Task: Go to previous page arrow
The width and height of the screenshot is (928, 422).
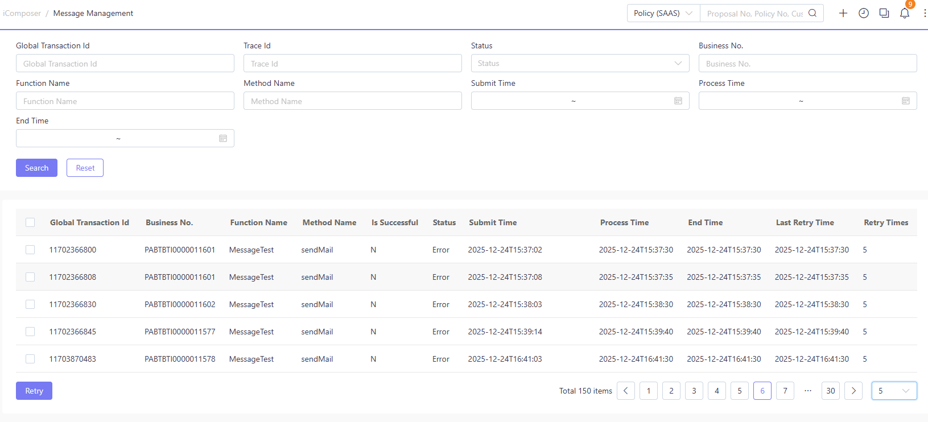Action: pyautogui.click(x=626, y=391)
